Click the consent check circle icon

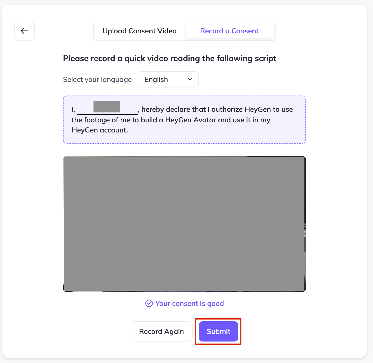coord(149,303)
